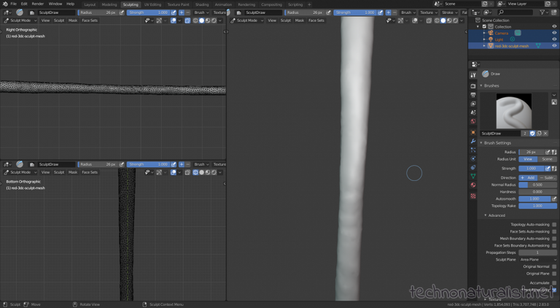This screenshot has height=308, width=560.
Task: Open the Particles properties tab icon
Action: [473, 150]
